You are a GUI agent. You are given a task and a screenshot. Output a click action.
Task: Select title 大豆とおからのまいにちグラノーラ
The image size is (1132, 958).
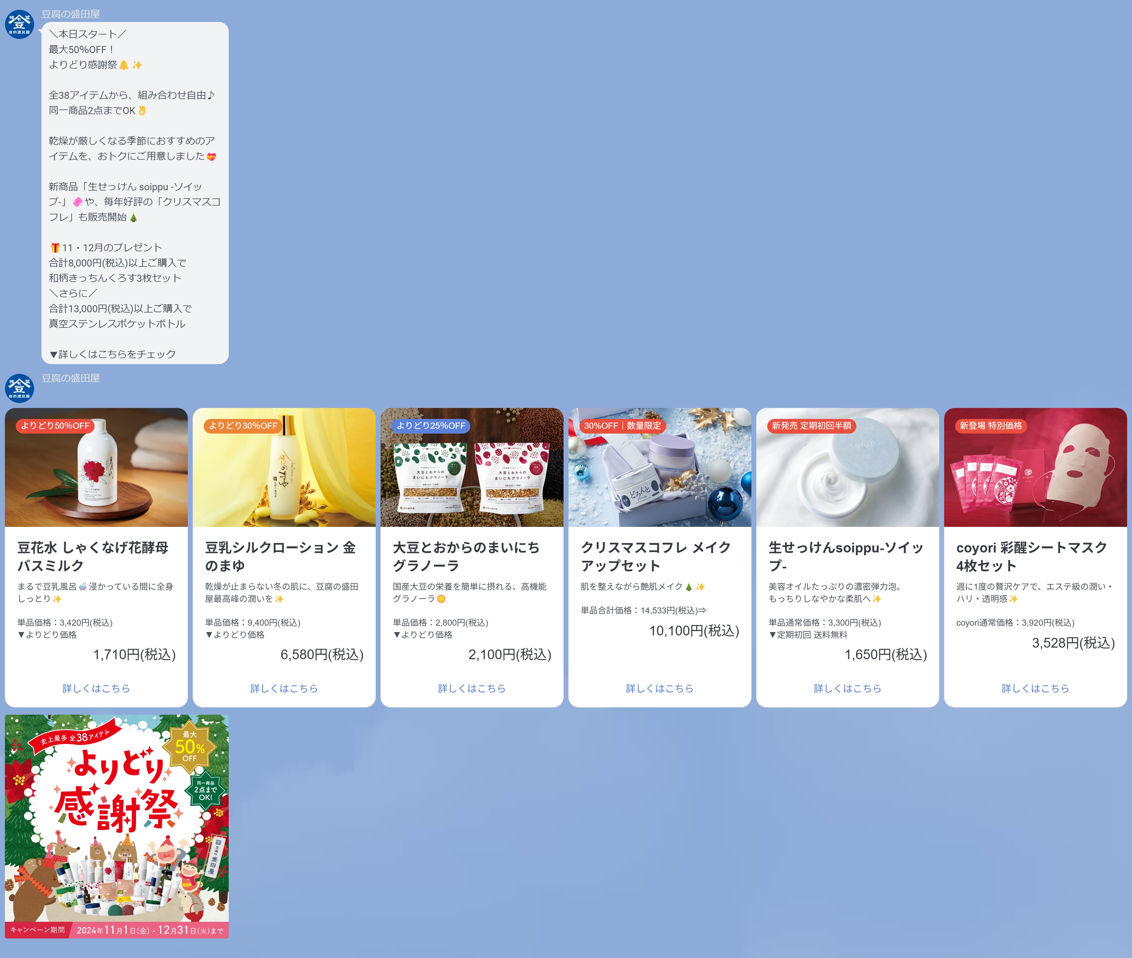[x=466, y=557]
